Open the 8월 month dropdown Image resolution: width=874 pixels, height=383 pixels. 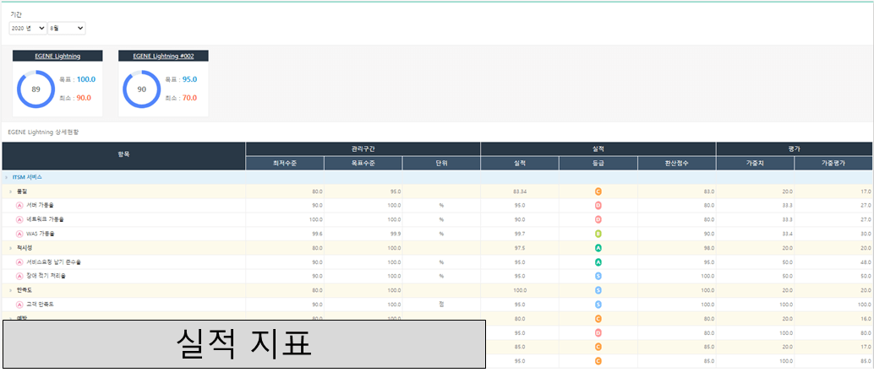pyautogui.click(x=67, y=29)
